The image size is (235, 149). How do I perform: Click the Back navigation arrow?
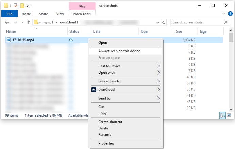click(x=7, y=22)
